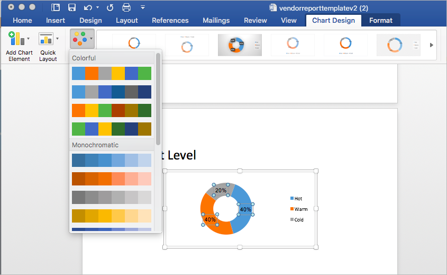Expand the chart styles gallery arrow
Viewport: 447px width, 275px height.
click(x=431, y=45)
